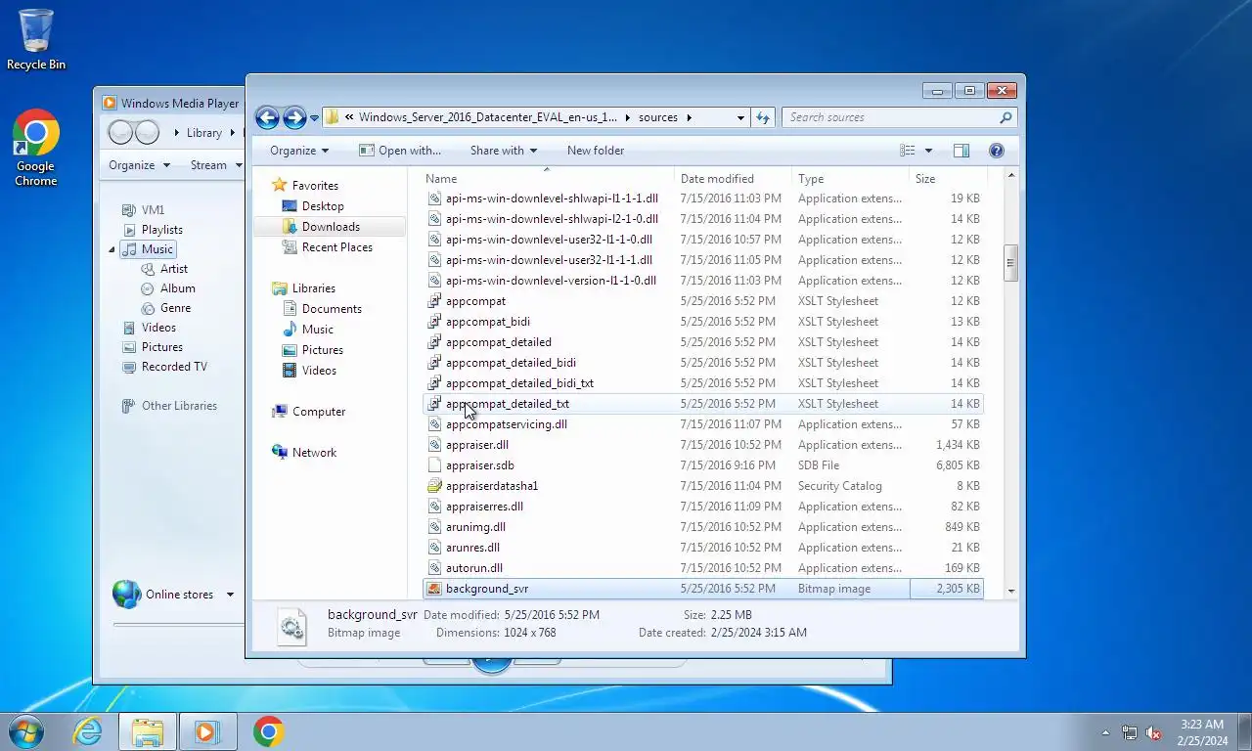Open Pictures library in Explorer sidebar
The width and height of the screenshot is (1252, 751).
322,350
